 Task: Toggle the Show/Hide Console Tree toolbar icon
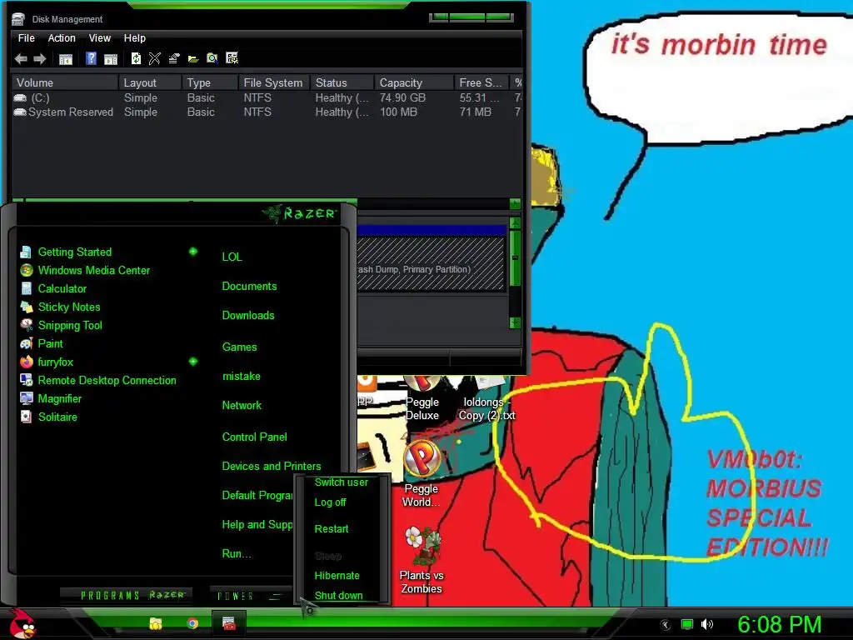66,59
